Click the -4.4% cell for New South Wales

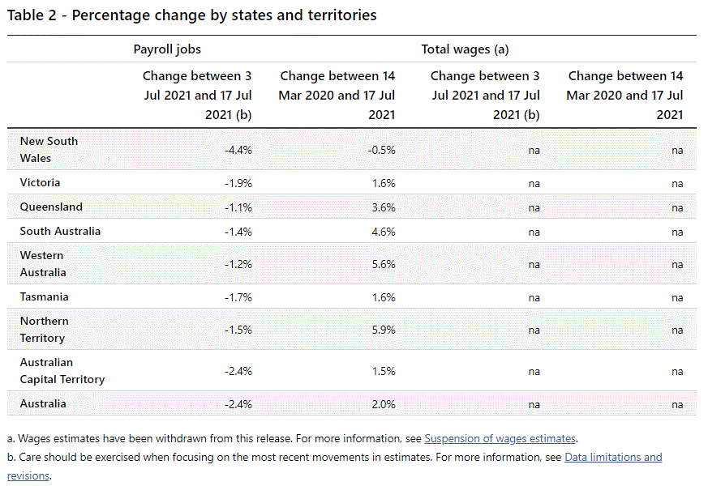click(238, 150)
